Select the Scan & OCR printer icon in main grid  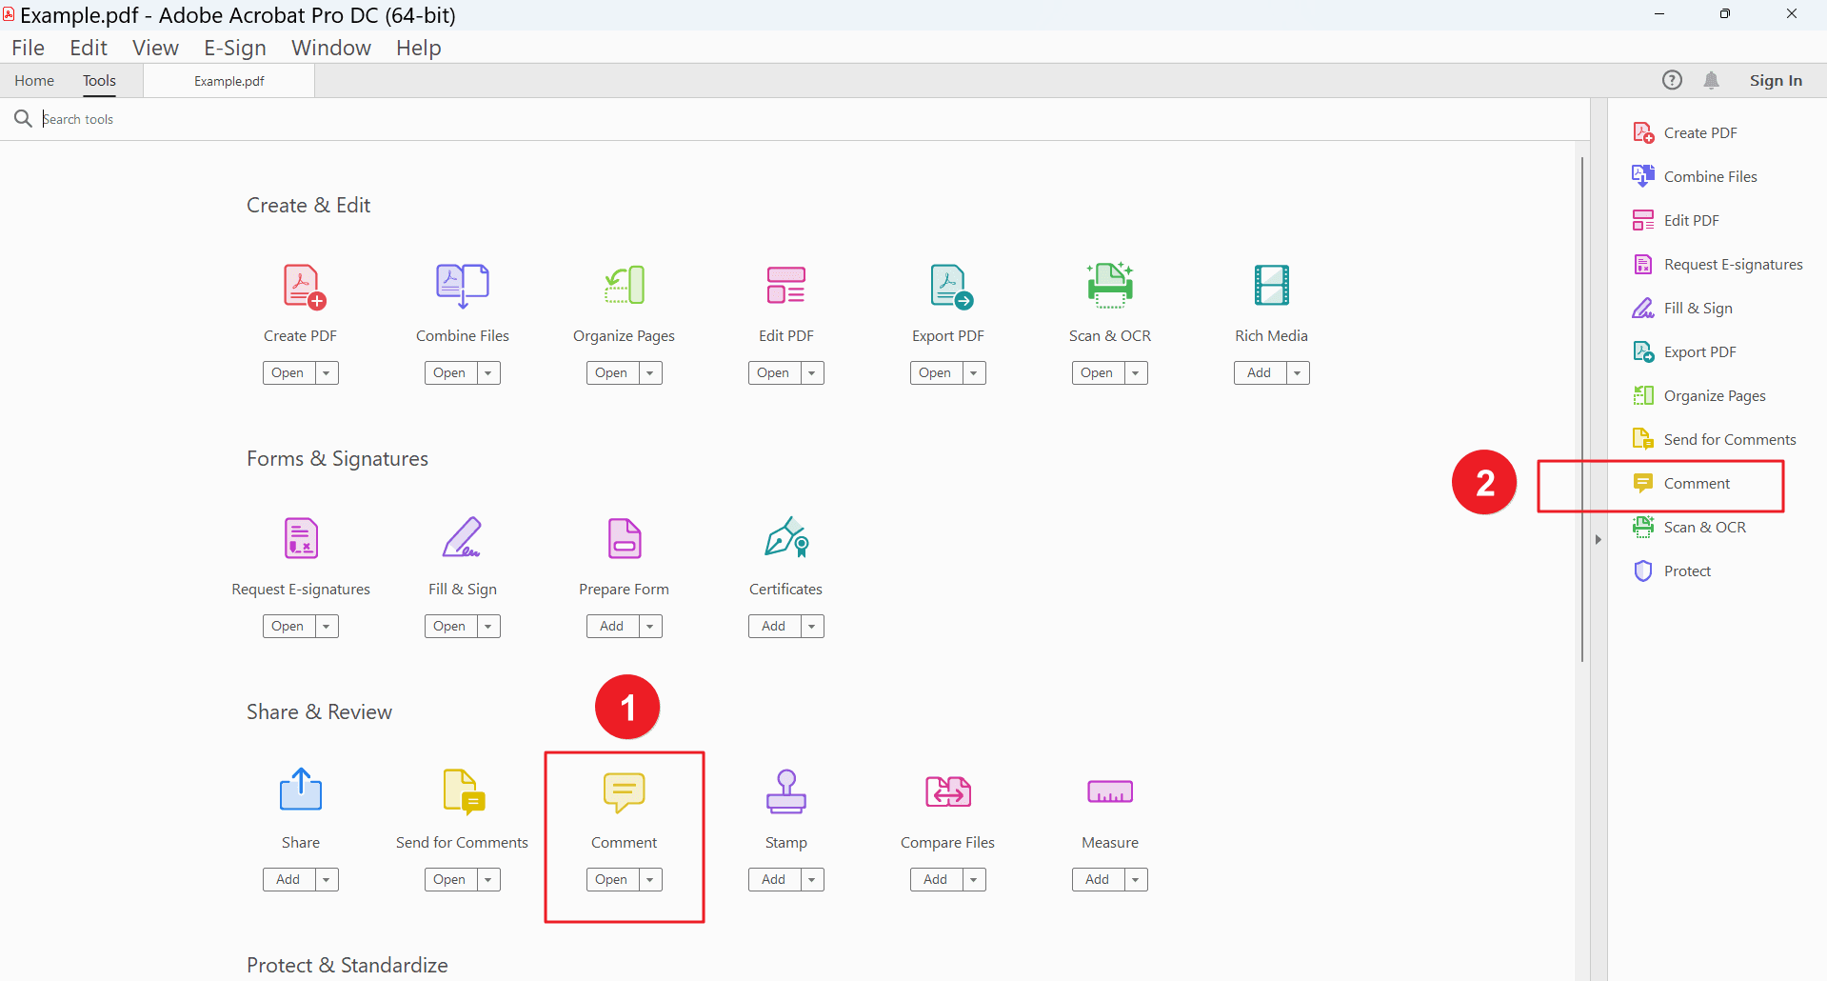[x=1110, y=285]
